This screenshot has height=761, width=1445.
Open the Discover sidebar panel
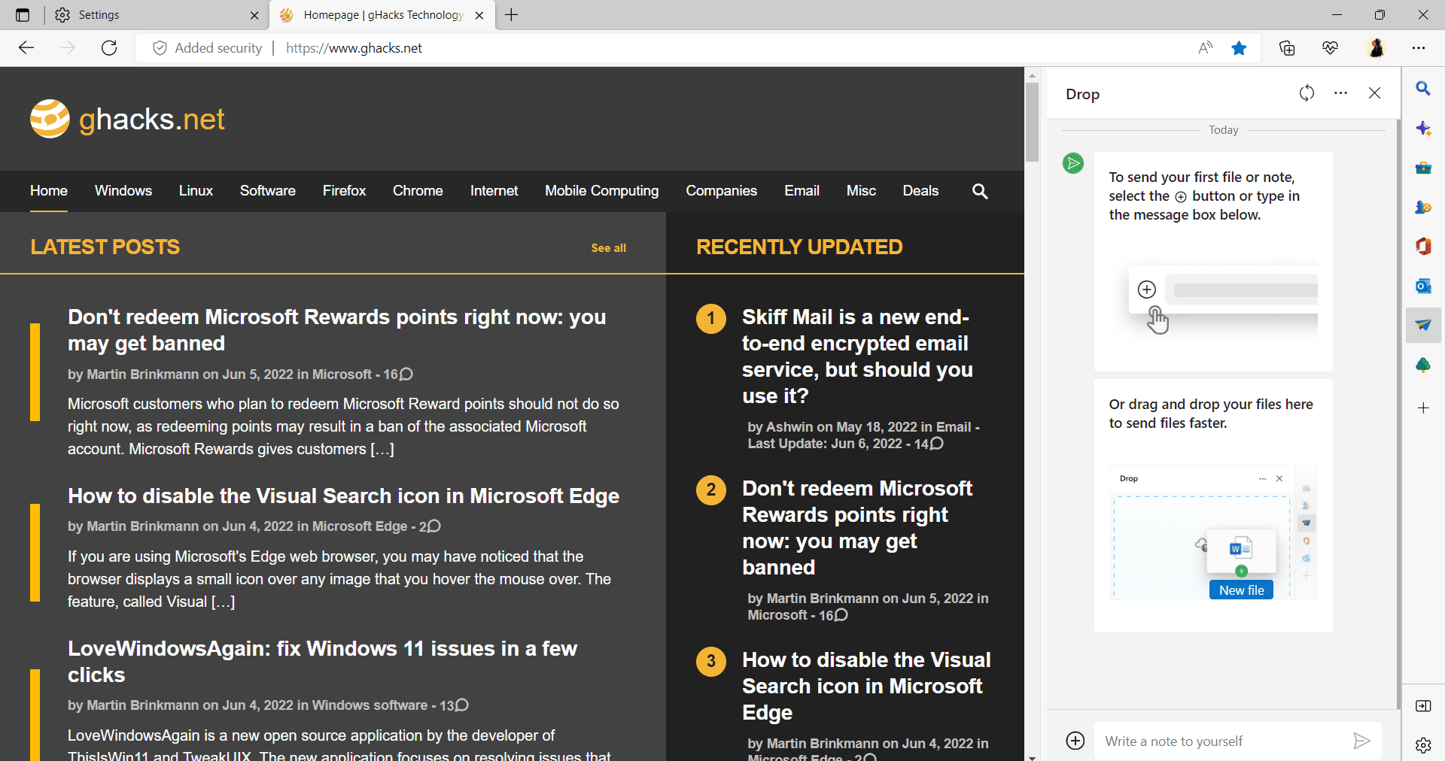[1423, 128]
